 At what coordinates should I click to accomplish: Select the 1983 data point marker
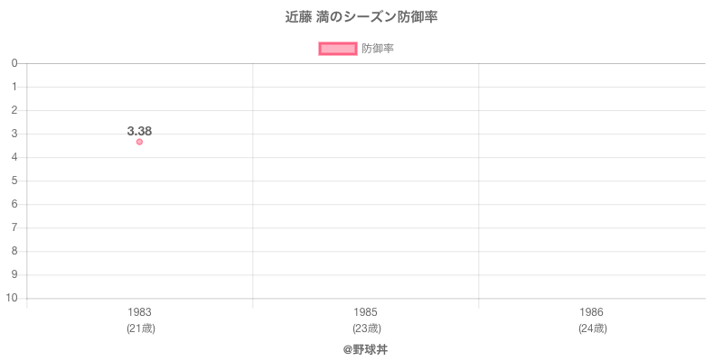tap(139, 142)
